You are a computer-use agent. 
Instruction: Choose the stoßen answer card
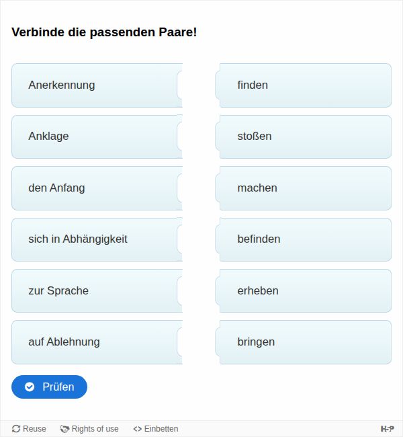click(305, 136)
